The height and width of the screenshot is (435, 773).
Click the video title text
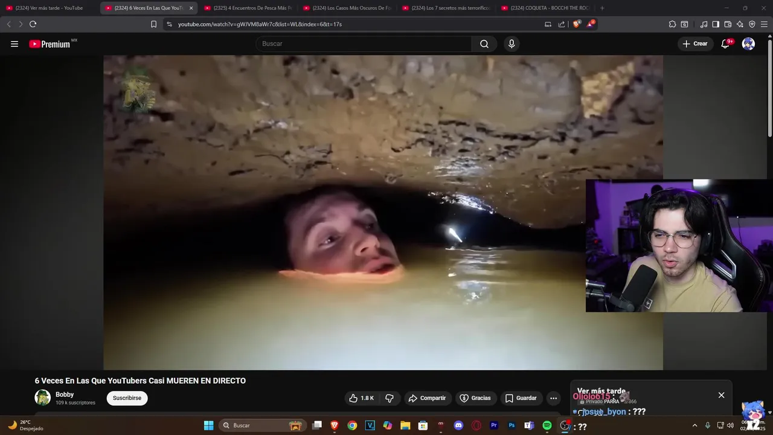tap(140, 381)
